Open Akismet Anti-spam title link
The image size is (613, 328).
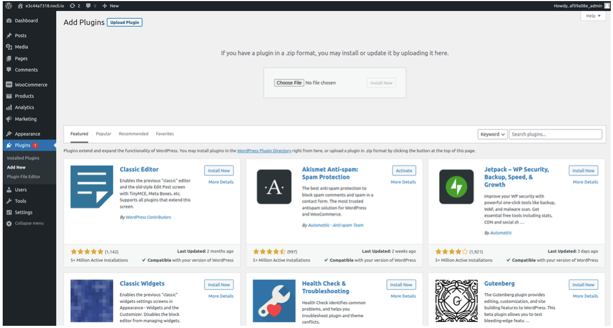coord(330,173)
